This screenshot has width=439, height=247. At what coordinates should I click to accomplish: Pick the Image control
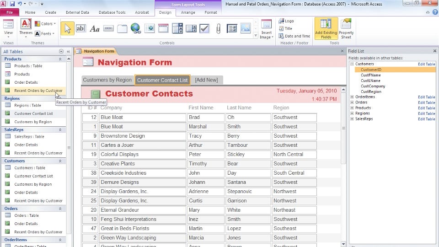pyautogui.click(x=246, y=28)
